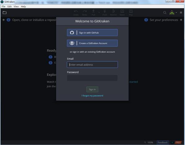Open the View menu

(16, 7)
